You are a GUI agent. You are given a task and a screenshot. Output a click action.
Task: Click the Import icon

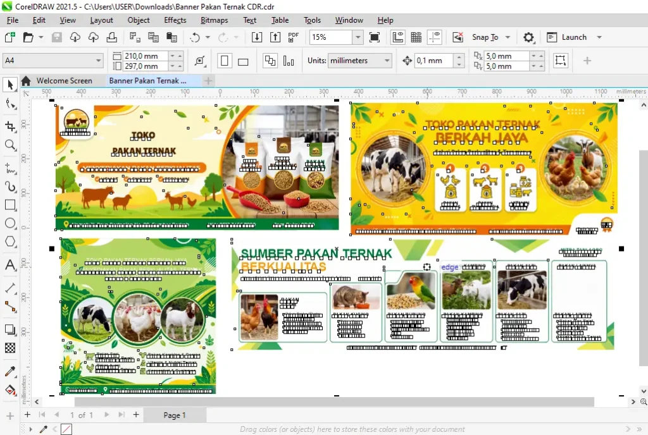click(x=257, y=37)
